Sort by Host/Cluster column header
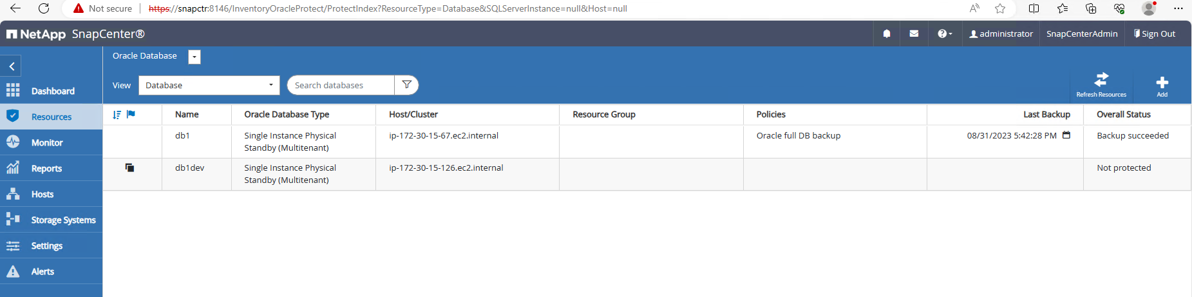Viewport: 1192px width, 297px height. 413,114
